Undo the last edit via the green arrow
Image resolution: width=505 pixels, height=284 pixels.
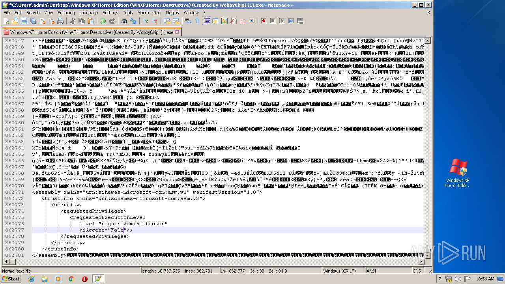click(103, 21)
